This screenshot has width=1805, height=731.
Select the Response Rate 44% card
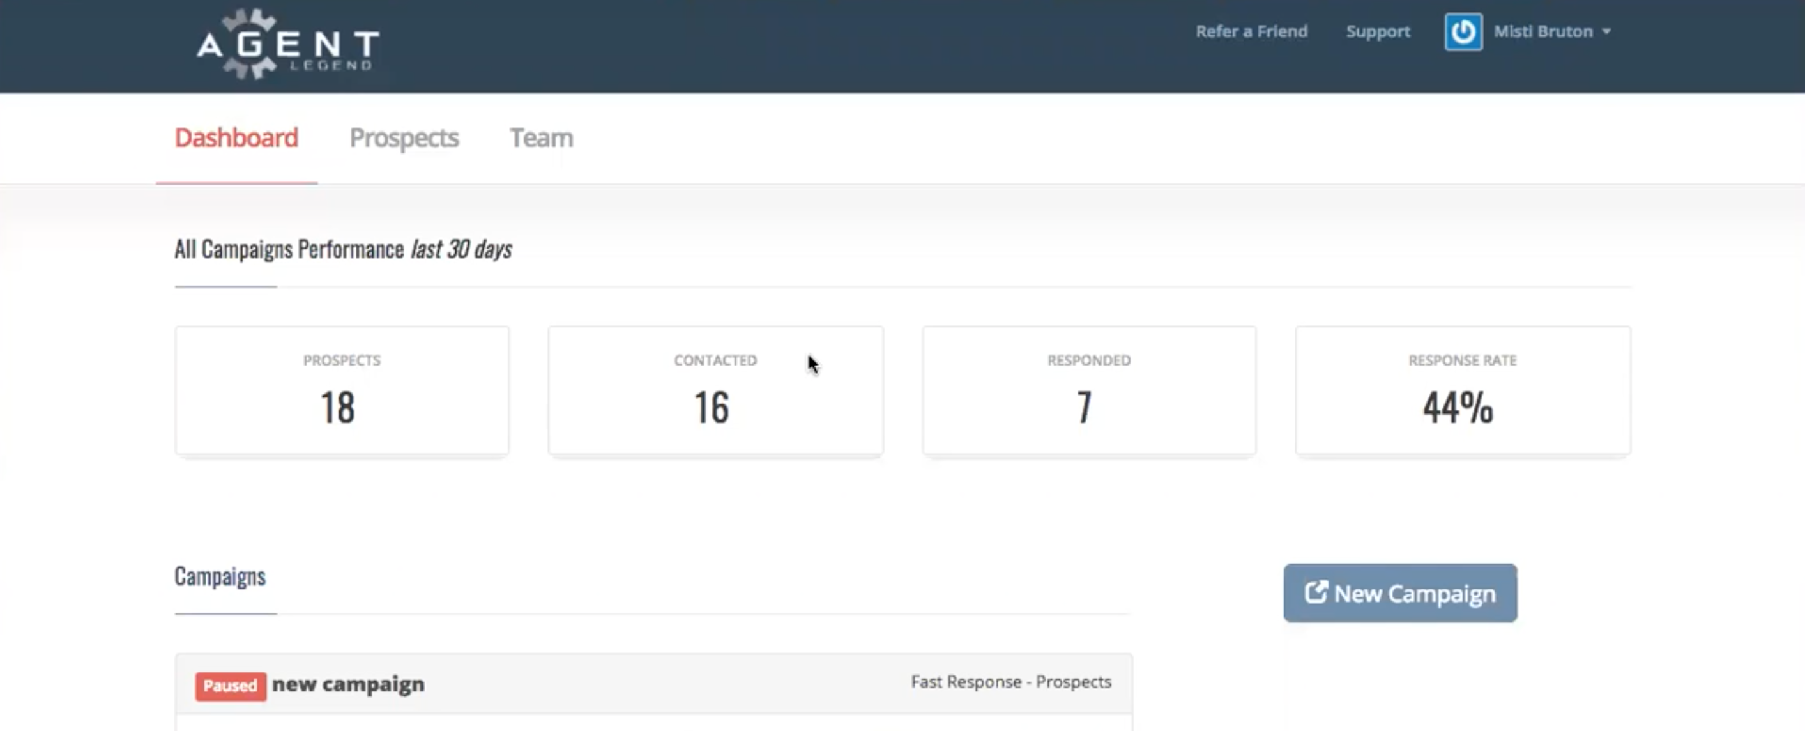[1463, 390]
